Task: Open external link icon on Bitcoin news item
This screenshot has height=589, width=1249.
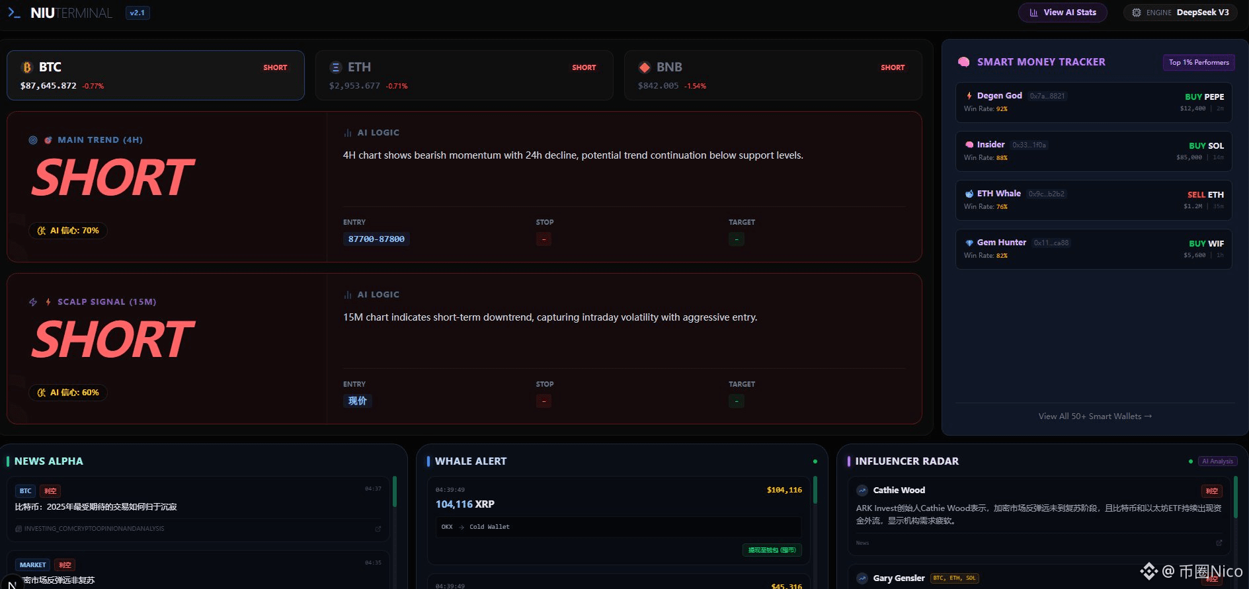Action: coord(378,529)
